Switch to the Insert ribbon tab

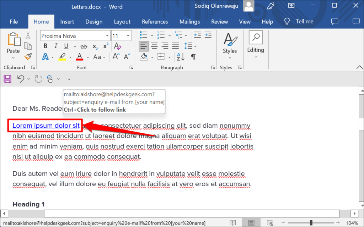[67, 22]
